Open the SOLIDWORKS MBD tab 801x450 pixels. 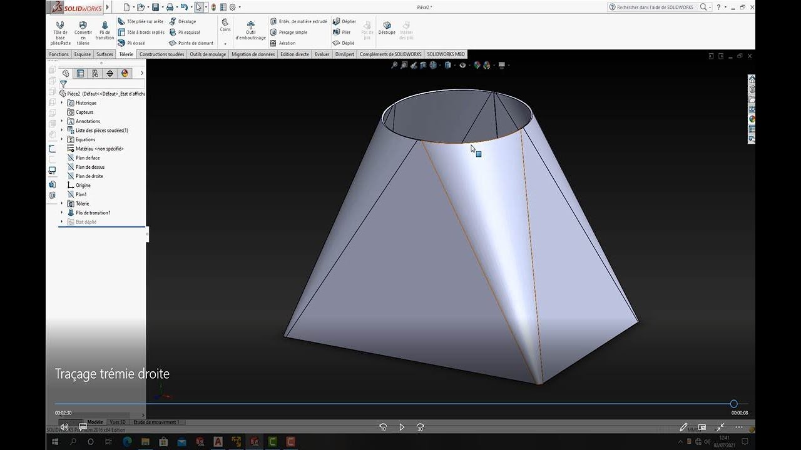(x=446, y=54)
